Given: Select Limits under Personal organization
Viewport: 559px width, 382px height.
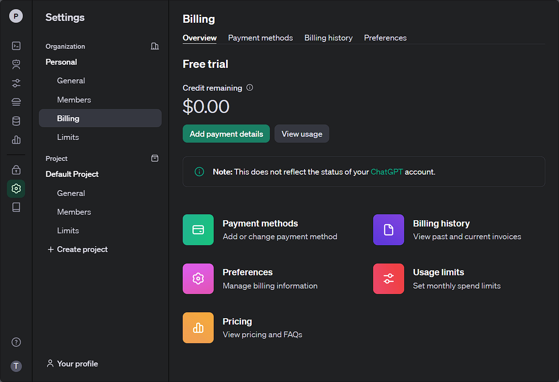Looking at the screenshot, I should coord(68,137).
